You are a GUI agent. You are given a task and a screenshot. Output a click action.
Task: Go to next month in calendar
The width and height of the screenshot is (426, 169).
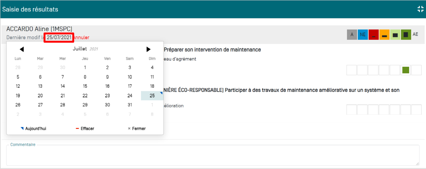tap(148, 49)
